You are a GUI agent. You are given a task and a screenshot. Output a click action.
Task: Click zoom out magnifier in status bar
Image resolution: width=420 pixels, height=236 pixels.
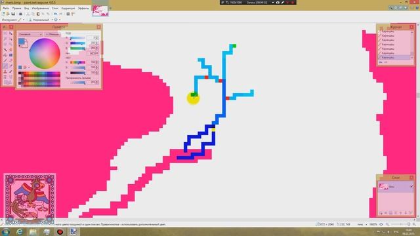(x=387, y=224)
